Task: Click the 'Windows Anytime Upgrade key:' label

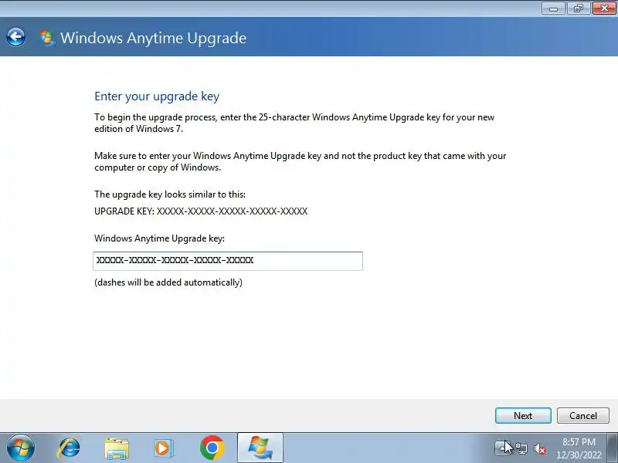Action: [x=159, y=238]
